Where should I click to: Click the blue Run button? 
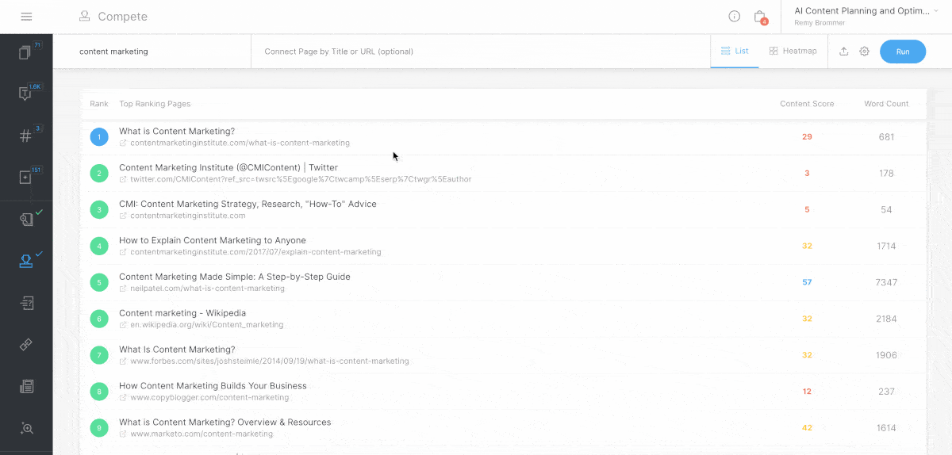[903, 52]
